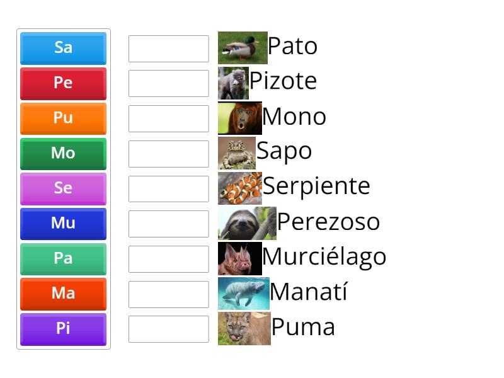This screenshot has width=504, height=378.
Task: Select the red-orange 'Ma' tile
Action: click(63, 293)
